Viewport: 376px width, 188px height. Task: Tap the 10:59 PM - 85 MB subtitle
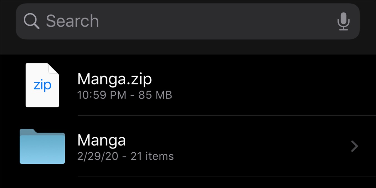coord(124,95)
